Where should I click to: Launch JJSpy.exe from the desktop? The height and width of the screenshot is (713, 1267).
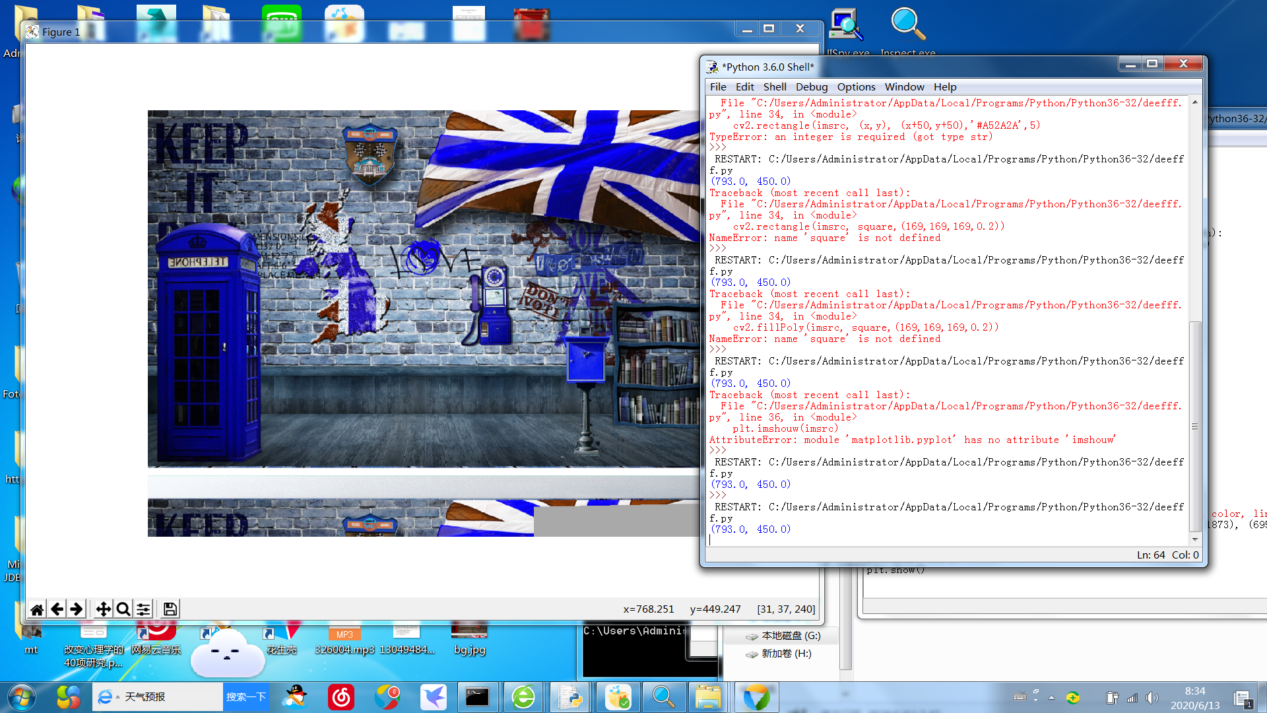pos(845,25)
